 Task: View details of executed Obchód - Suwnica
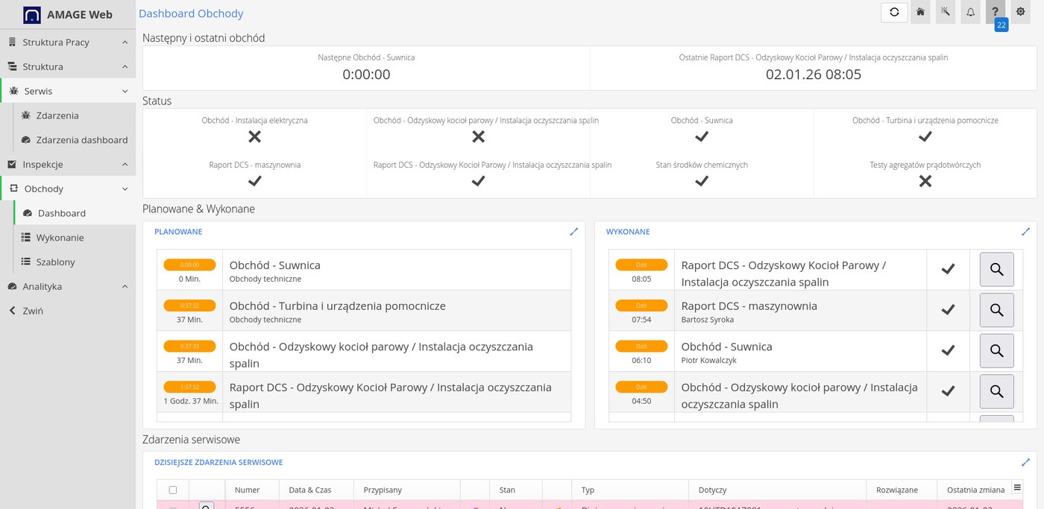coord(996,350)
